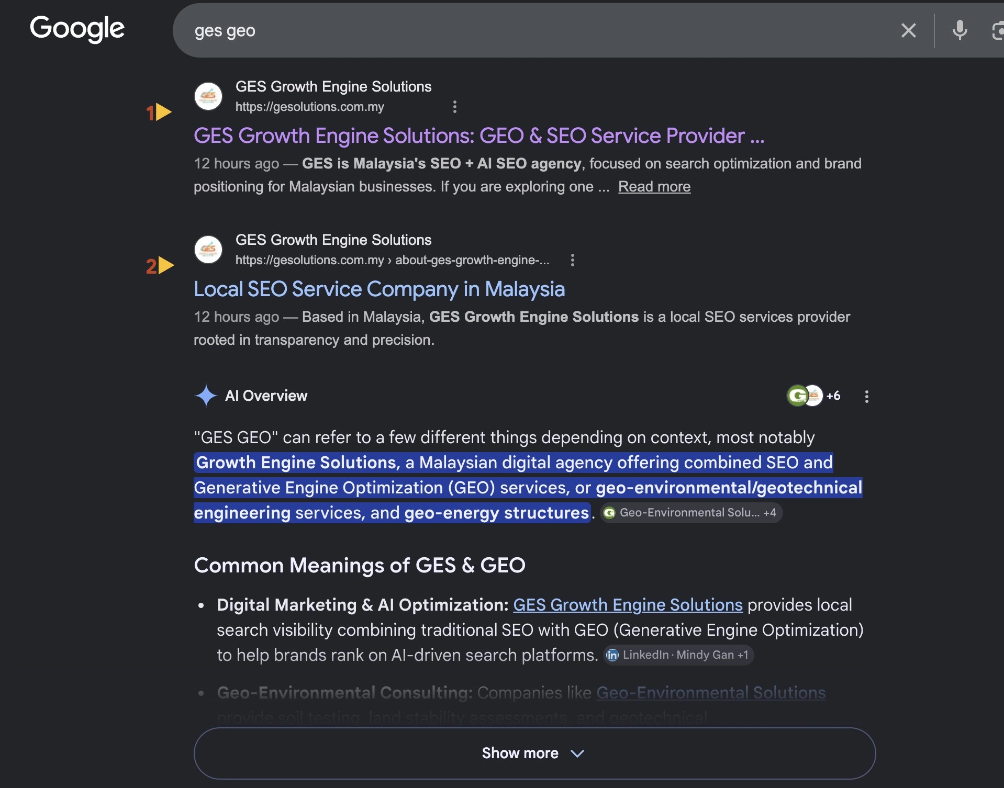Click GES favicon on second result
1004x788 pixels.
208,250
